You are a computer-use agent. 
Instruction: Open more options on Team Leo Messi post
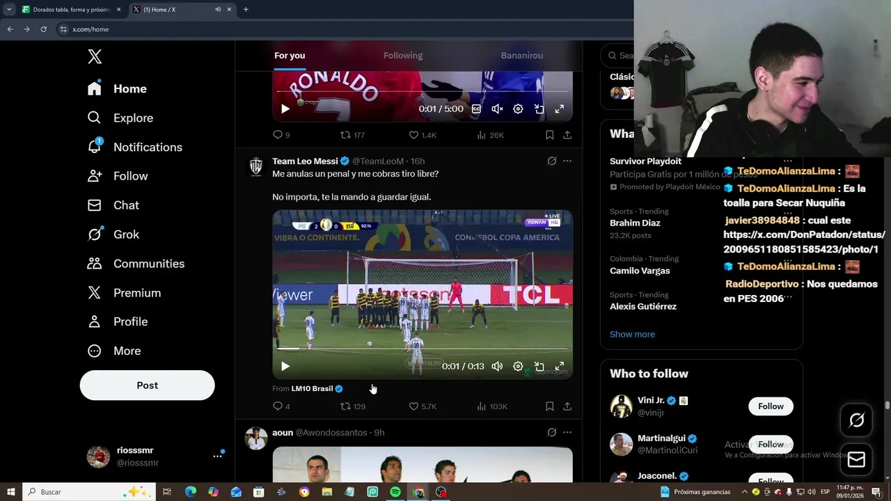tap(567, 161)
